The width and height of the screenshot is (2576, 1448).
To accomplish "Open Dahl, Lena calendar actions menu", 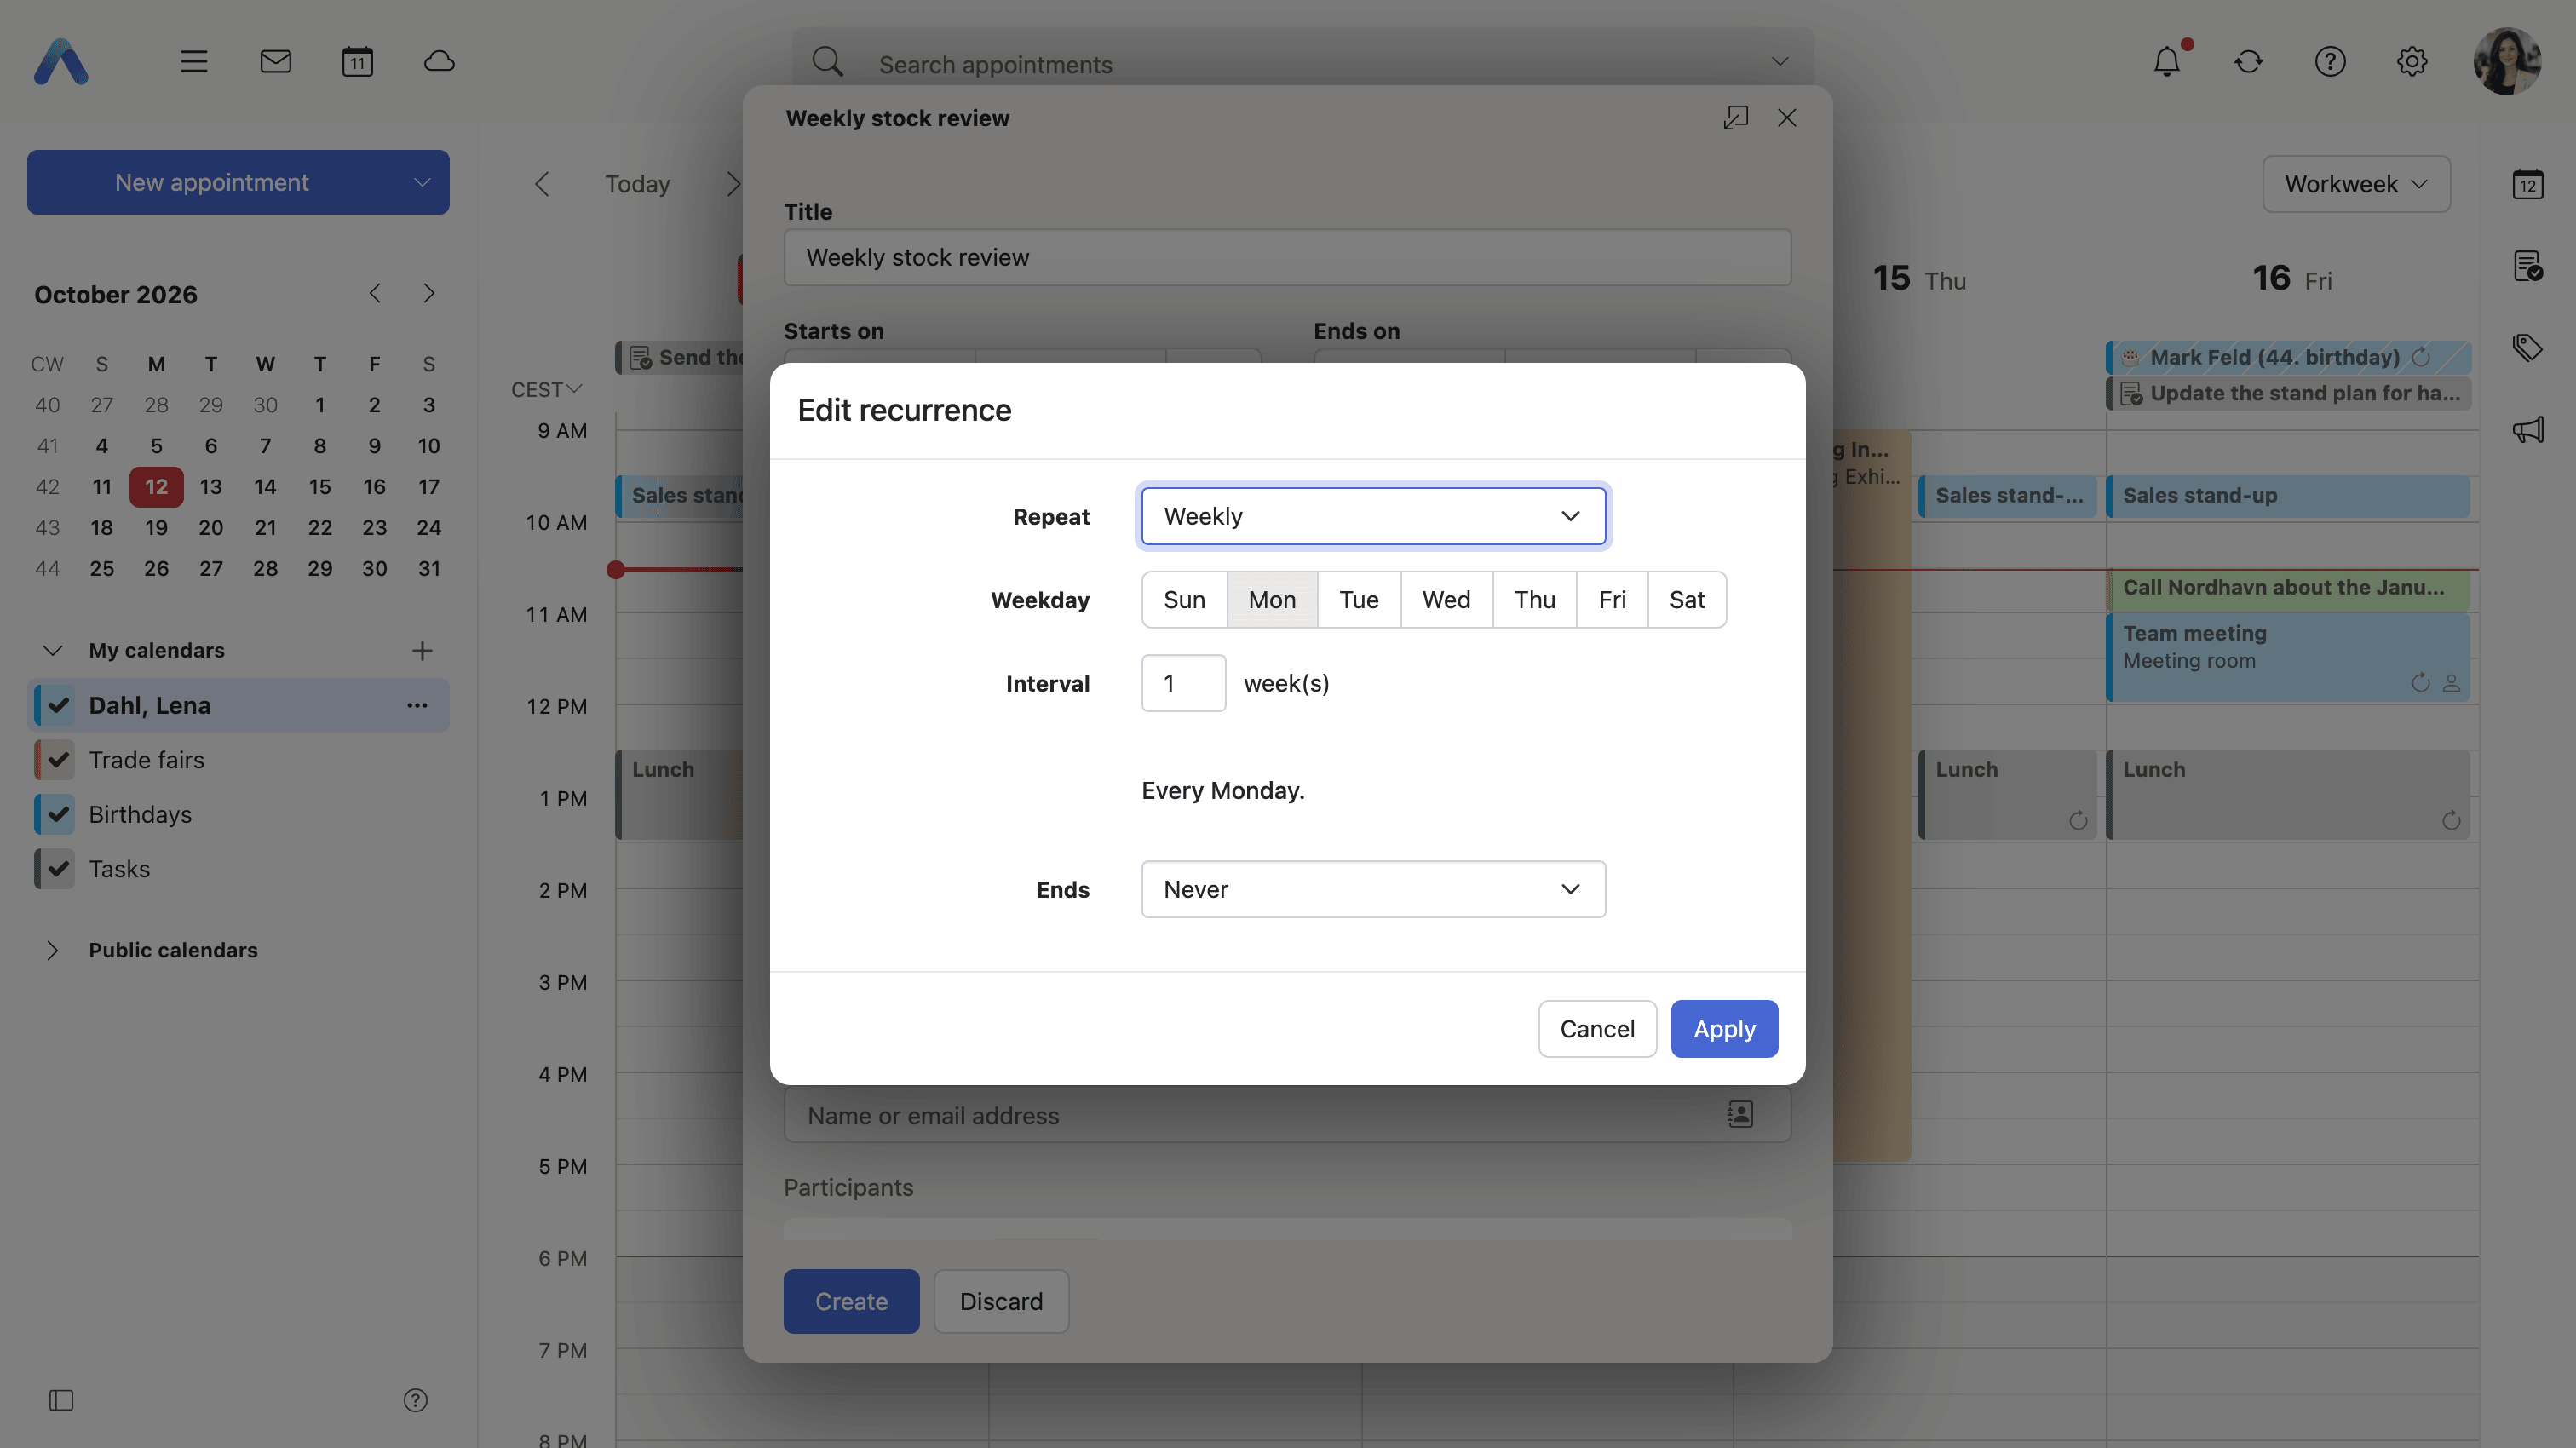I will pyautogui.click(x=417, y=706).
